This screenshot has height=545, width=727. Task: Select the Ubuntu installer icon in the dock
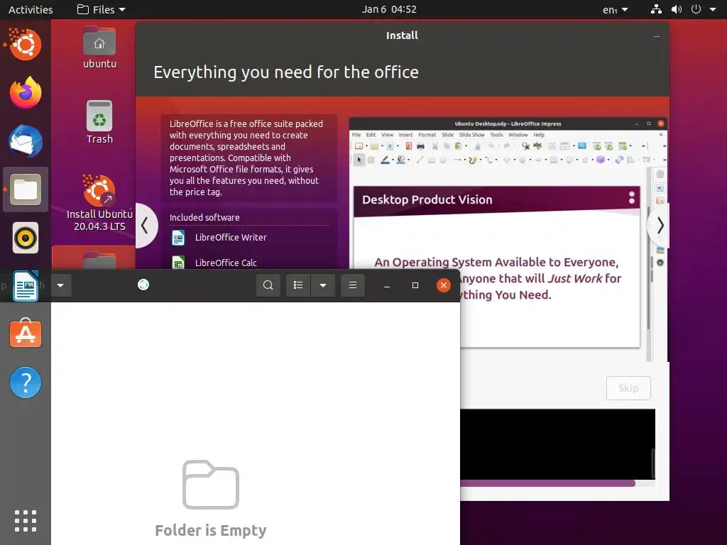coord(26,45)
